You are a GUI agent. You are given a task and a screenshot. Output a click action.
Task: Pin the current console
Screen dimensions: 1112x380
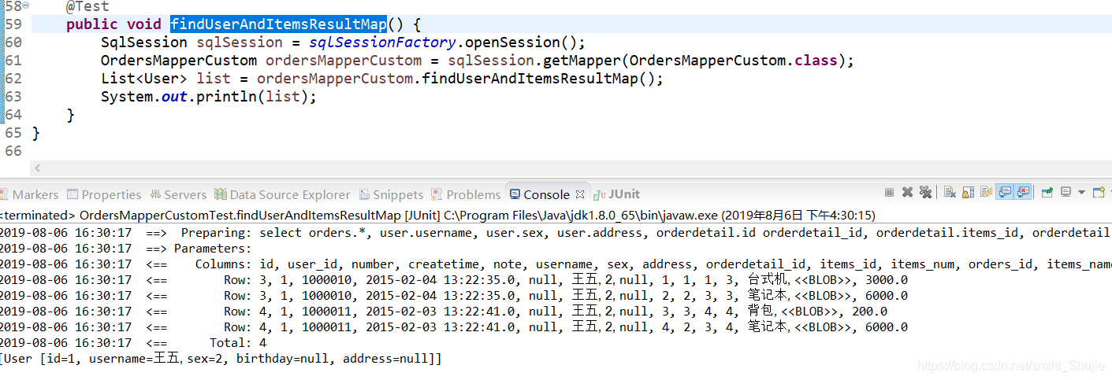pos(1047,192)
